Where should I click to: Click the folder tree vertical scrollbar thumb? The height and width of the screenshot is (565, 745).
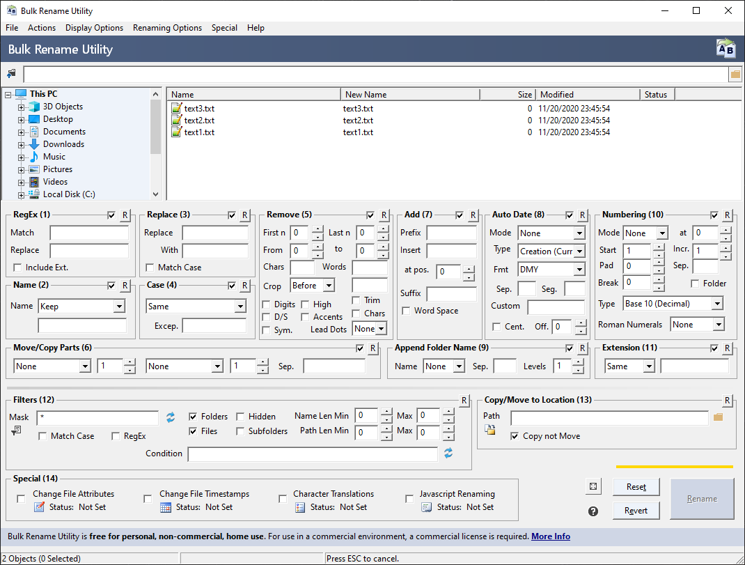pyautogui.click(x=155, y=127)
